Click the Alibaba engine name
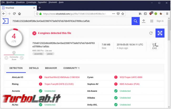 (x=91, y=98)
